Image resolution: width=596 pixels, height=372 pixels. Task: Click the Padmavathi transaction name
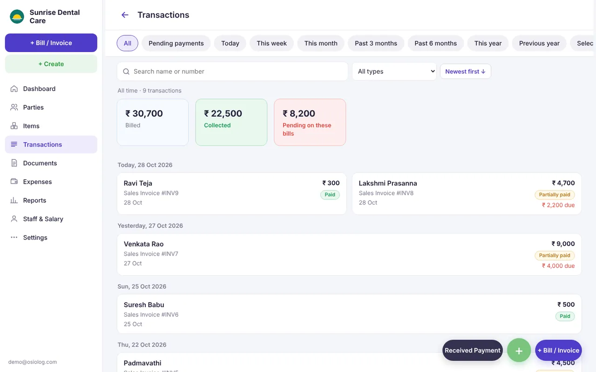click(142, 363)
